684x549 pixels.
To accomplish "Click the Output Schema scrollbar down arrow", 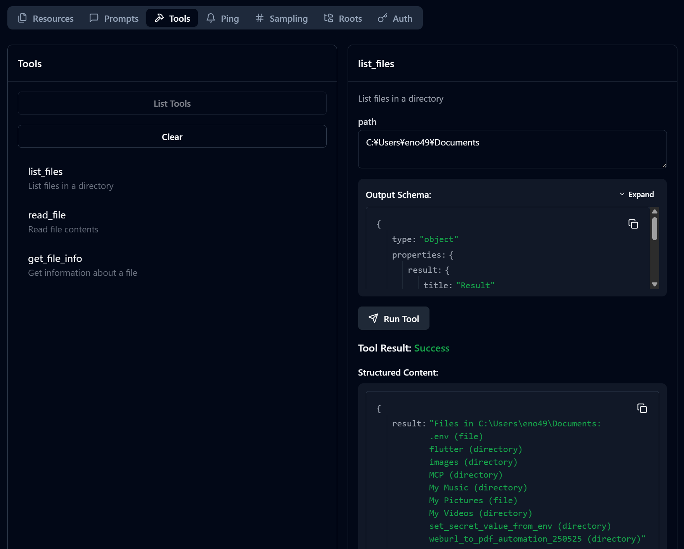I will pos(655,284).
